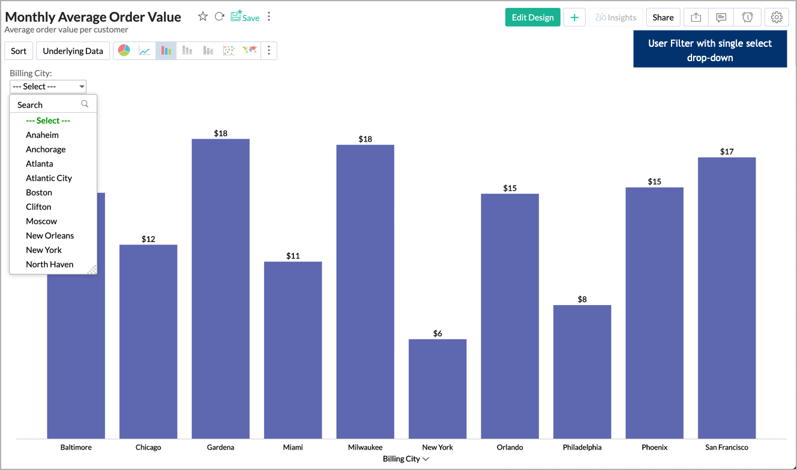
Task: Click the Sort button
Action: pos(19,51)
